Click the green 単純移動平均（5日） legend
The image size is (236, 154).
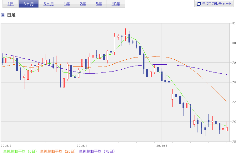coord(20,151)
